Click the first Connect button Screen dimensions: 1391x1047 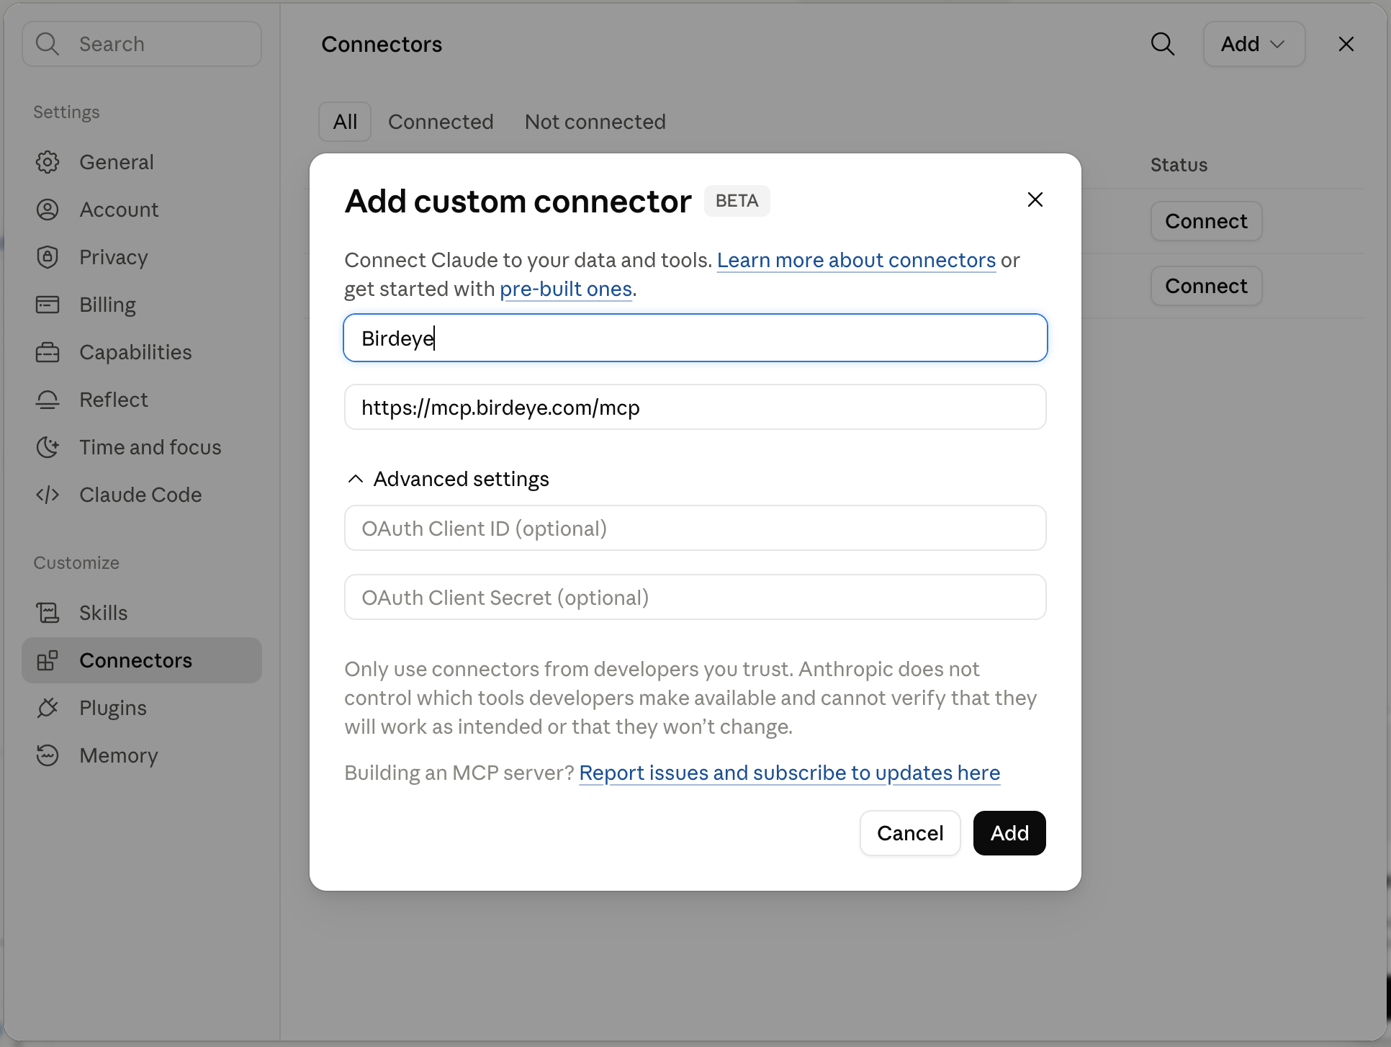1206,221
